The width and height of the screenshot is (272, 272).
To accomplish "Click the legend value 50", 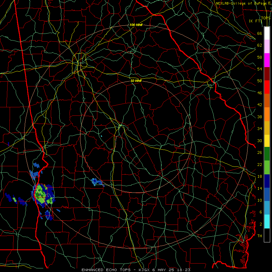I will pos(260,81).
